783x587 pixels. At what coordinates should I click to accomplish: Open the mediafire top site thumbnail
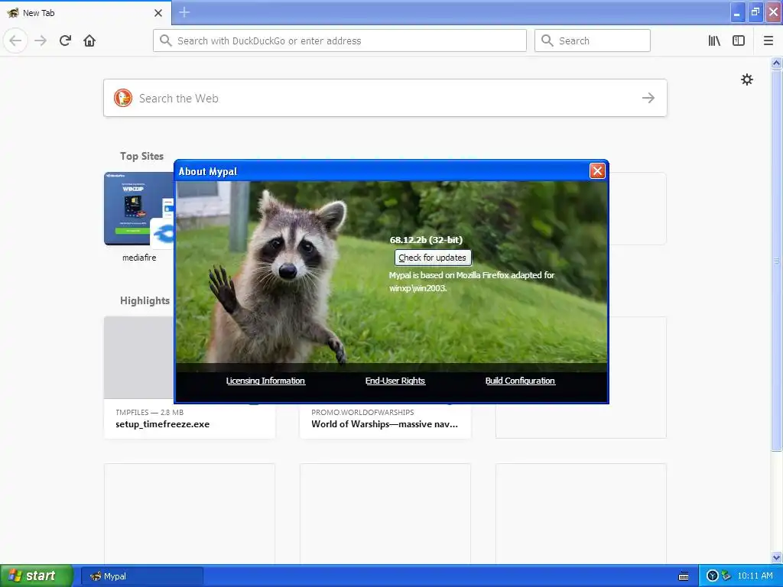139,209
